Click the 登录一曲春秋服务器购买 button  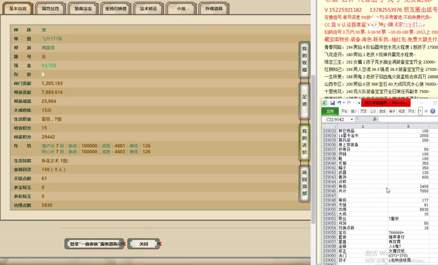(94, 243)
